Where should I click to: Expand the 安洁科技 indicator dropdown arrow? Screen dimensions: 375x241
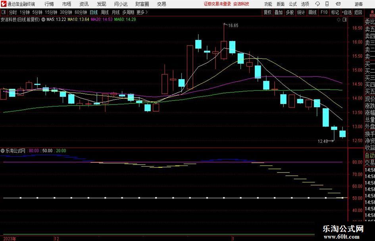point(43,19)
